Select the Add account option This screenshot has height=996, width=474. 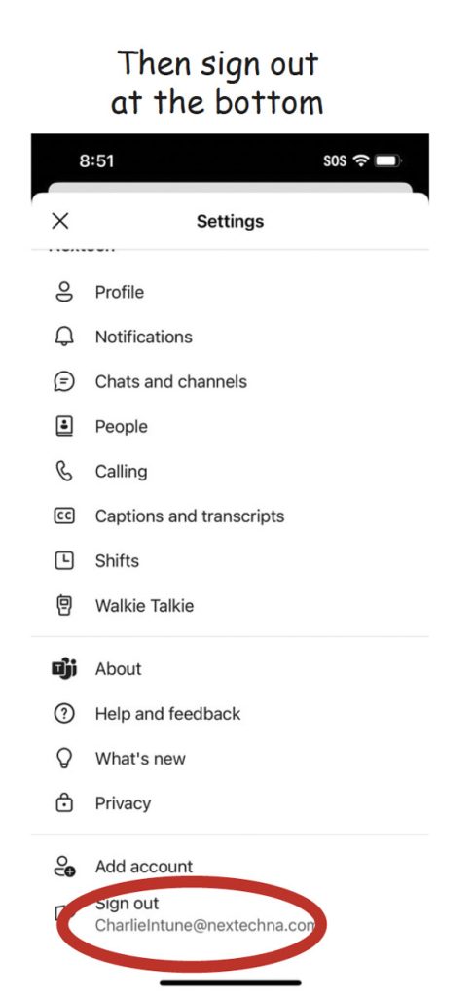pyautogui.click(x=230, y=867)
